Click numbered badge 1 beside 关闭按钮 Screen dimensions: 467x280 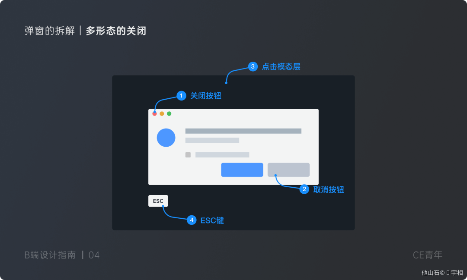click(x=181, y=96)
